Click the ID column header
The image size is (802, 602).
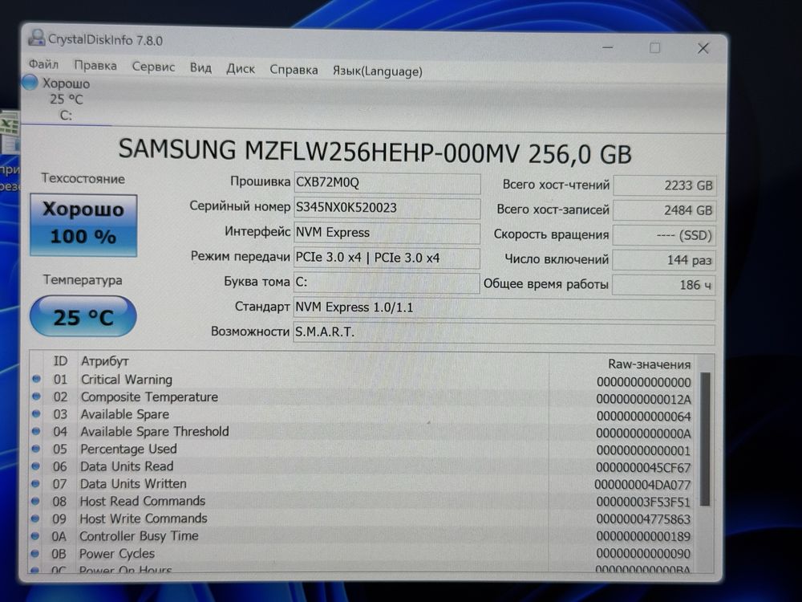pos(60,361)
